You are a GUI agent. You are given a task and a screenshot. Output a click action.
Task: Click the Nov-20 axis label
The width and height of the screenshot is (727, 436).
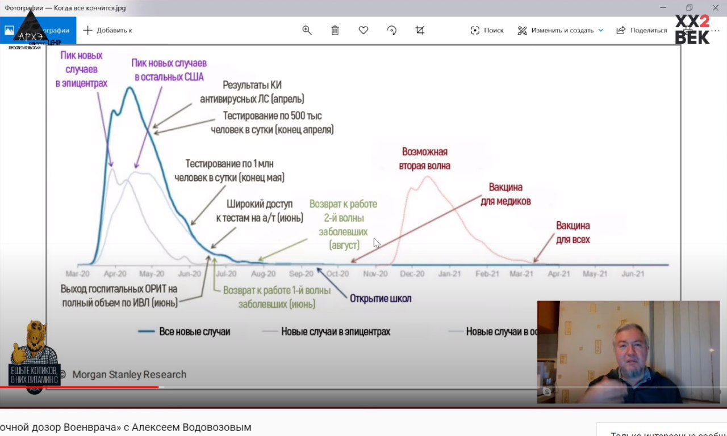click(x=375, y=273)
